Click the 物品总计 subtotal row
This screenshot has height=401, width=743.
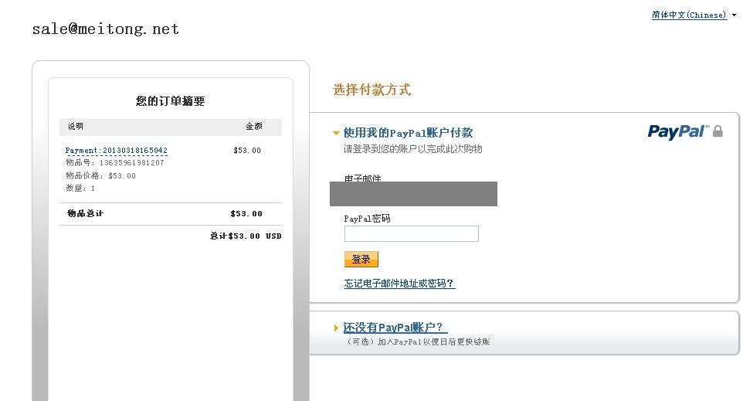(171, 214)
